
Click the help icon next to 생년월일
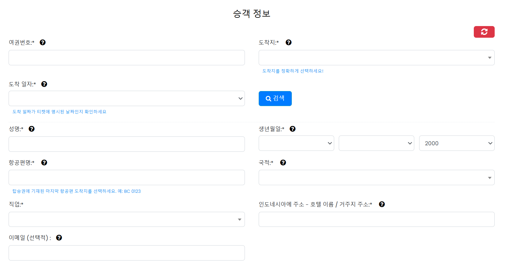(x=292, y=129)
